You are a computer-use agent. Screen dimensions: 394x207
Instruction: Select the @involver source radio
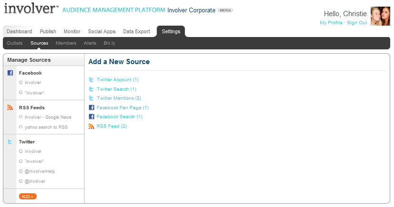(x=20, y=181)
